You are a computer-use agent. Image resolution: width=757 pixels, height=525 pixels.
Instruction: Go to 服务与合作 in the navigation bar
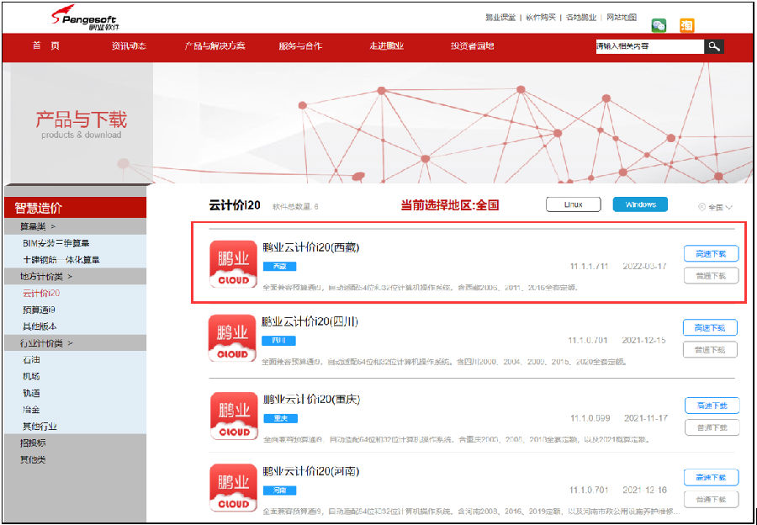click(x=299, y=46)
